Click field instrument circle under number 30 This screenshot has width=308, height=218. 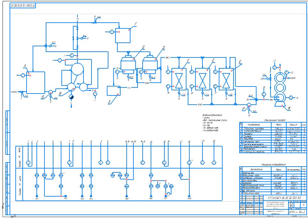214,162
